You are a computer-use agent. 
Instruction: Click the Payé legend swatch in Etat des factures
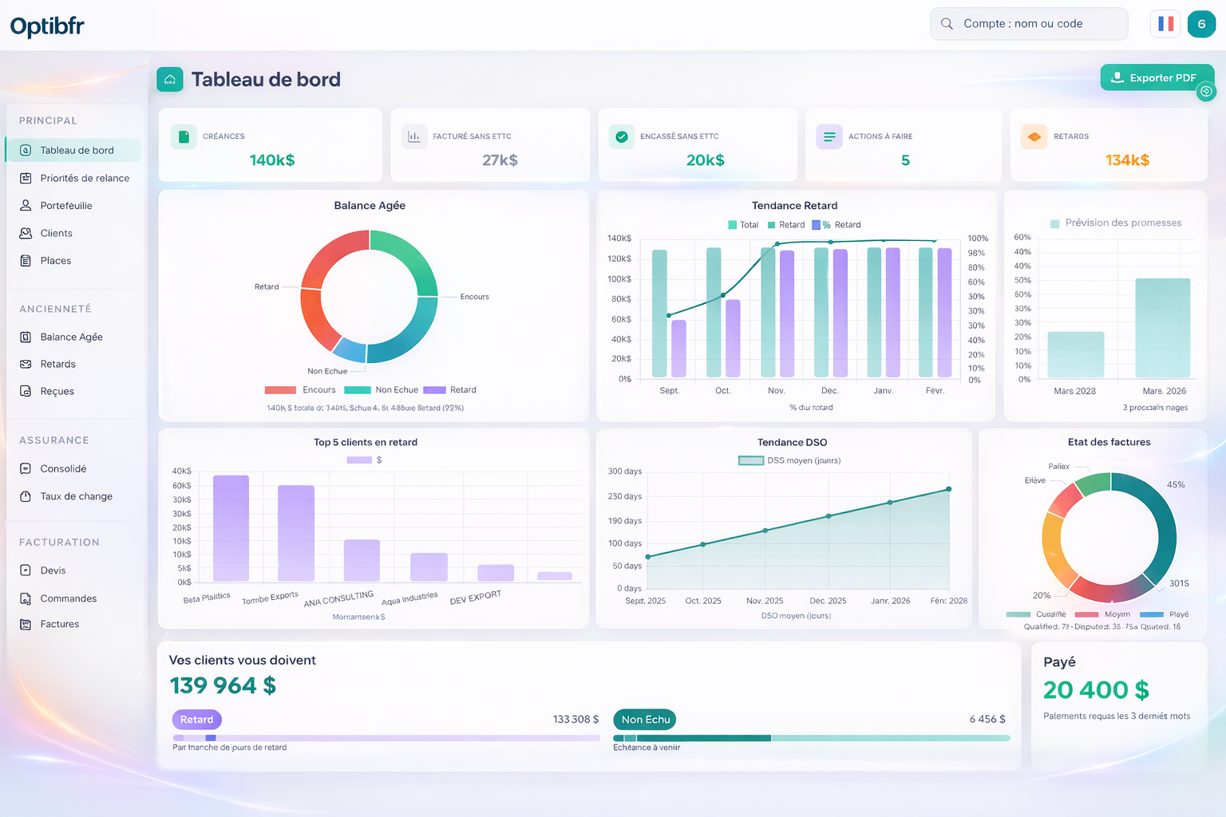click(1152, 614)
